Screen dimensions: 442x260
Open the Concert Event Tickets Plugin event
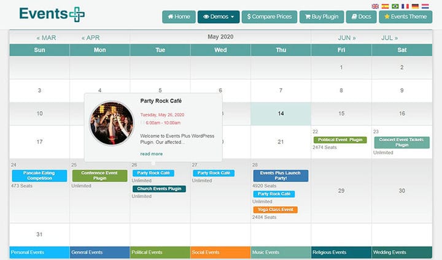click(x=401, y=142)
